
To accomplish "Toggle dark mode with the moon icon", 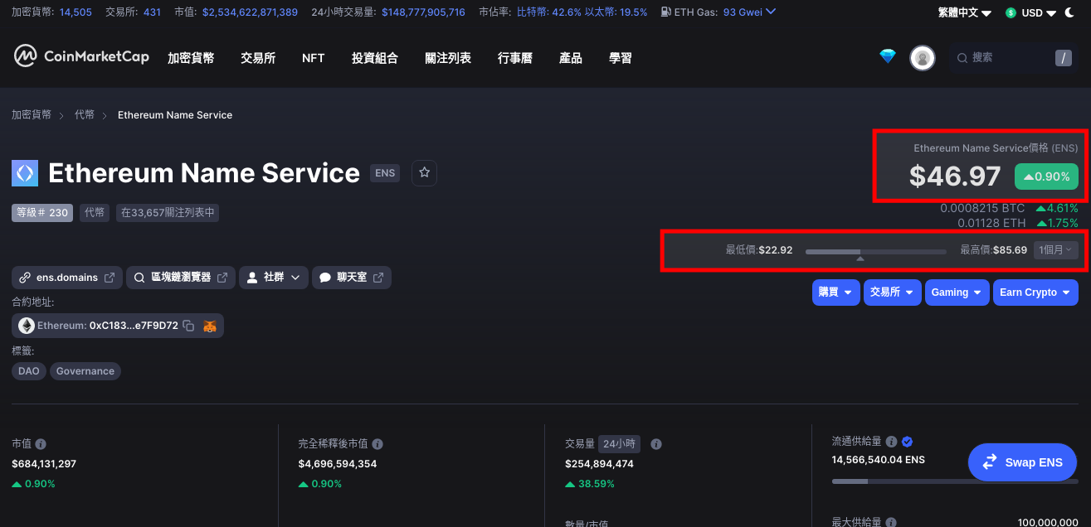I will (x=1069, y=12).
